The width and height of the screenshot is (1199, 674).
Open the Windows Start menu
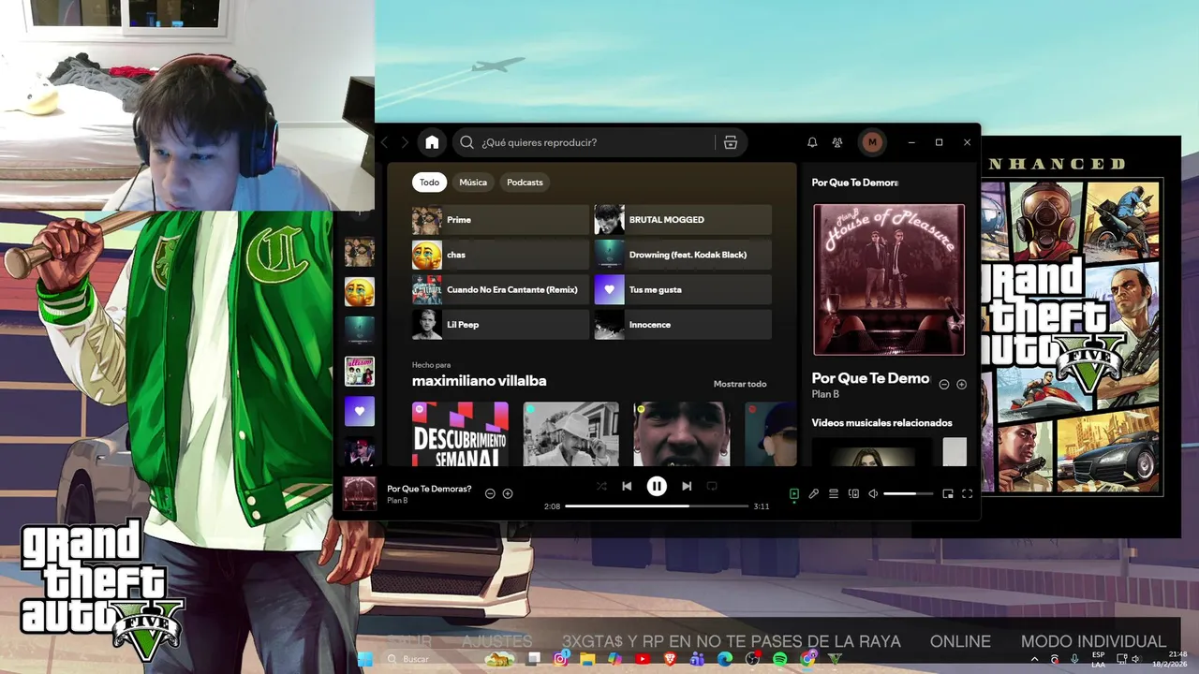click(x=365, y=659)
